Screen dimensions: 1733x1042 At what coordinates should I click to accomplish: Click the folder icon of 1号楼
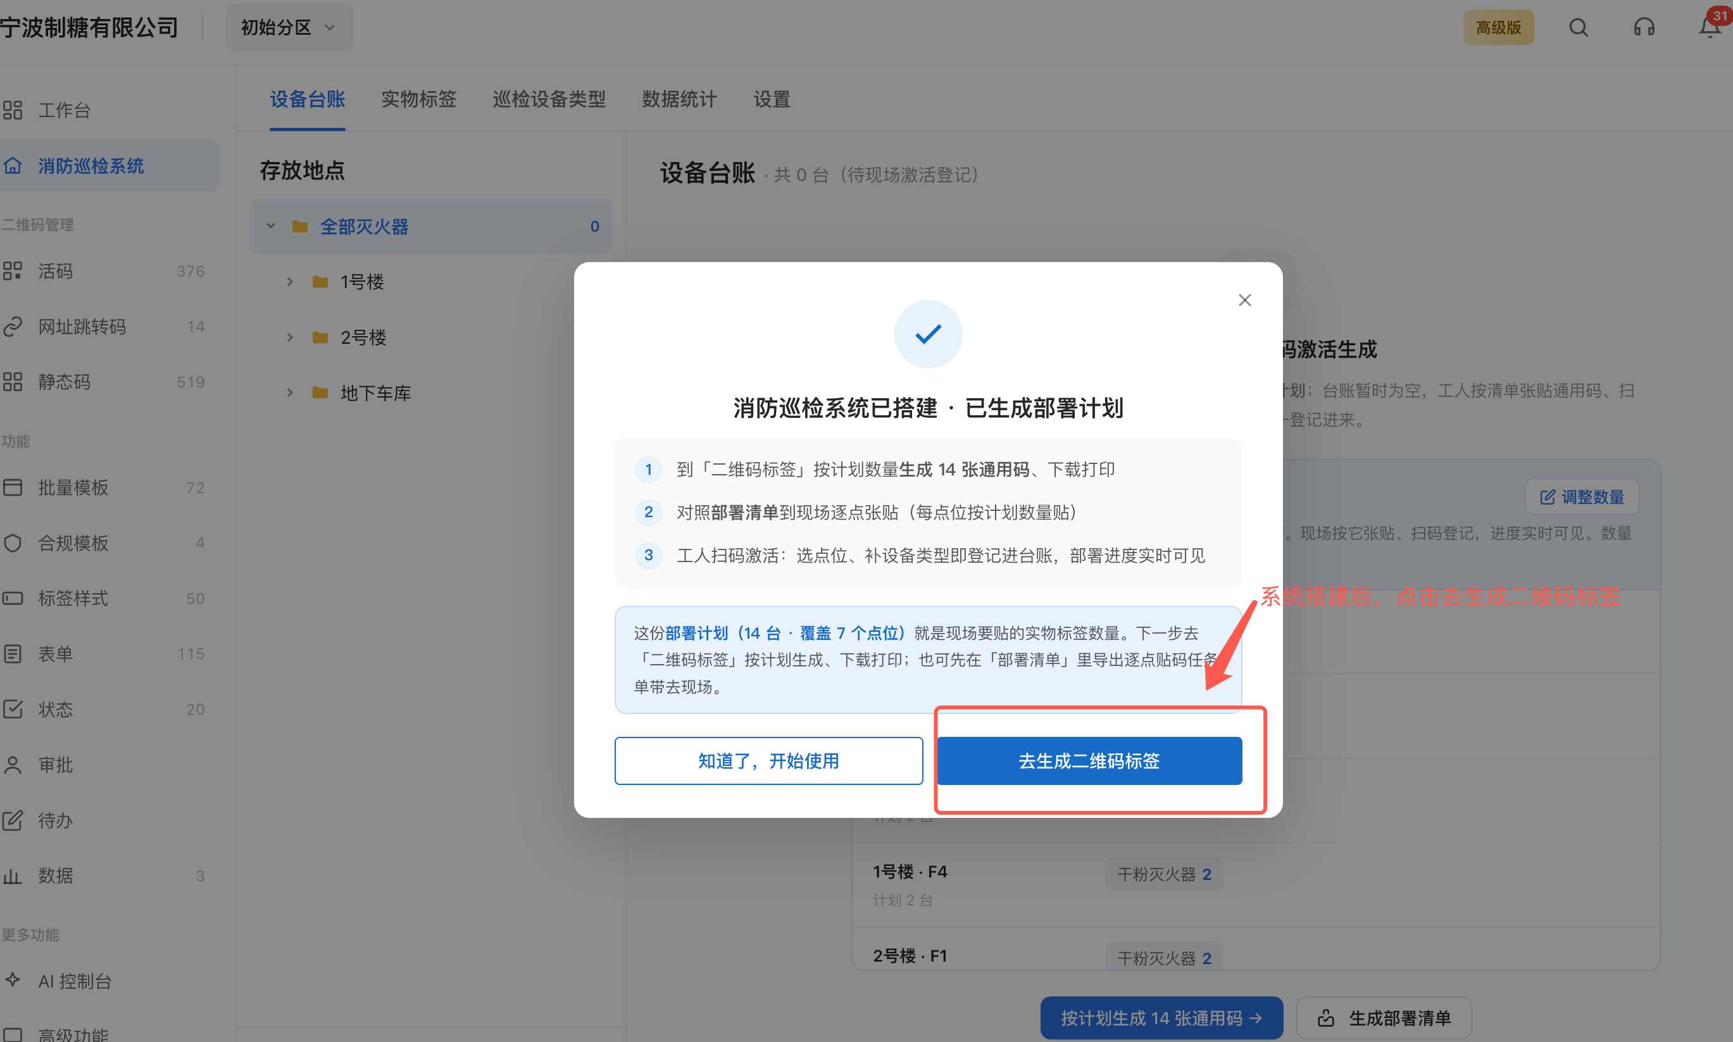(x=320, y=282)
